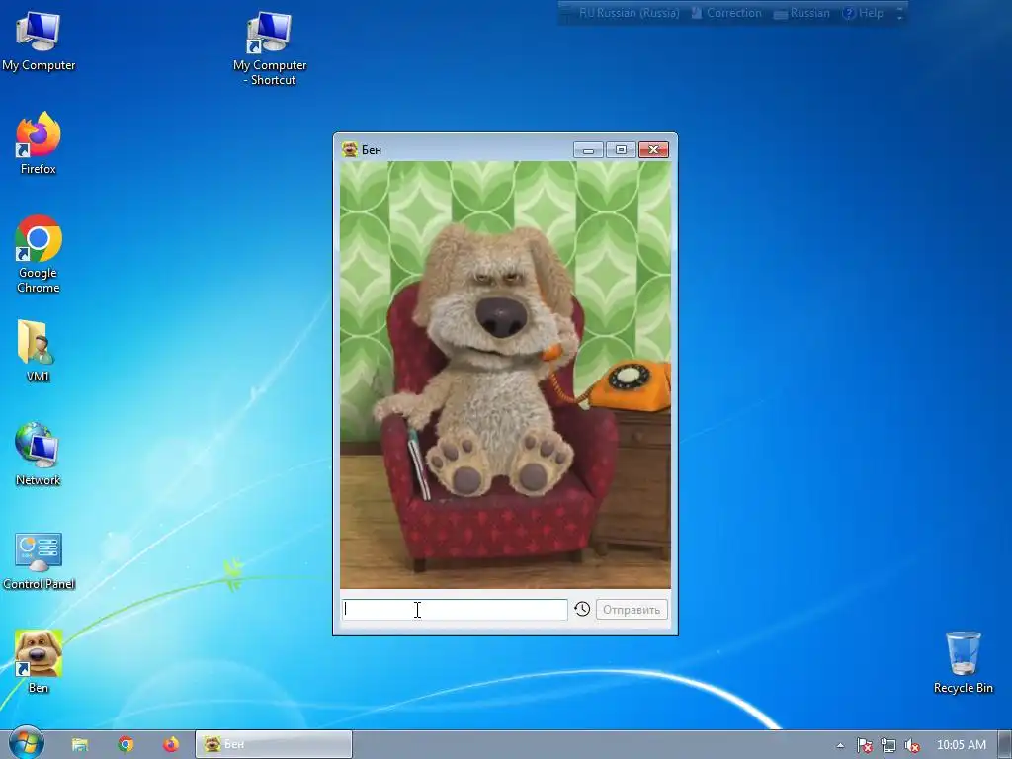Select the My Computer - Shortcut icon
Viewport: 1012px width, 759px height.
tap(270, 49)
